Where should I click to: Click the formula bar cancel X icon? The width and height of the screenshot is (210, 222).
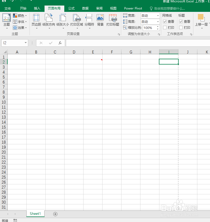click(41, 43)
